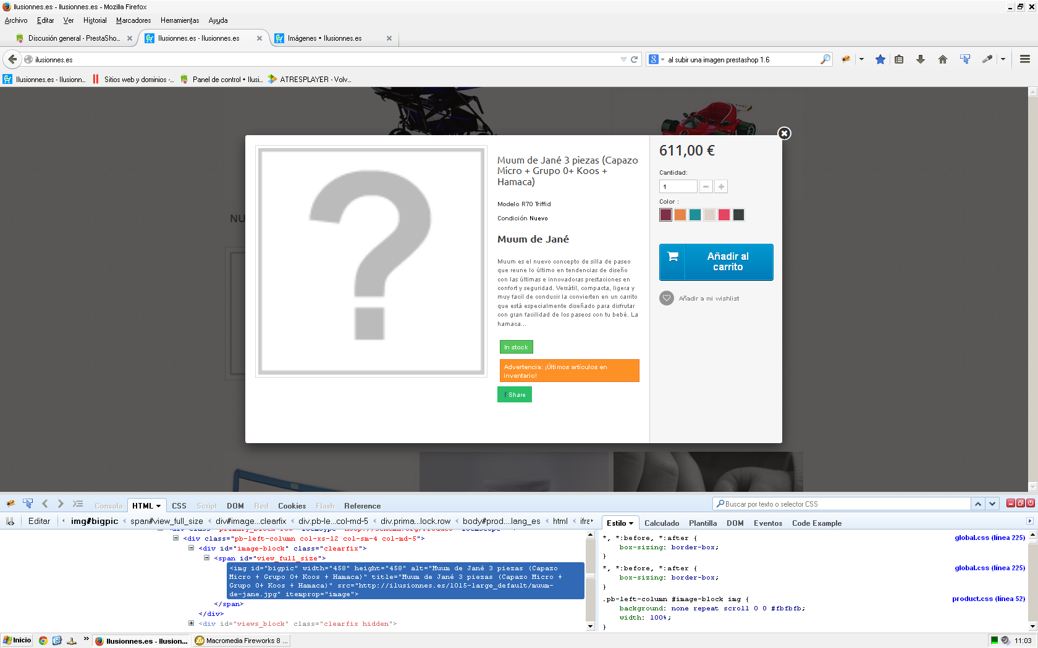This screenshot has height=648, width=1038.
Task: Select the maroon color swatch
Action: 665,215
